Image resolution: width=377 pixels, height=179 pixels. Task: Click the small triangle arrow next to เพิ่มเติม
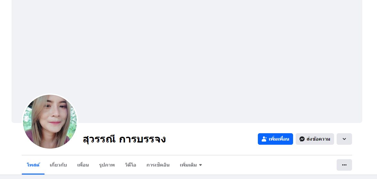pyautogui.click(x=201, y=165)
